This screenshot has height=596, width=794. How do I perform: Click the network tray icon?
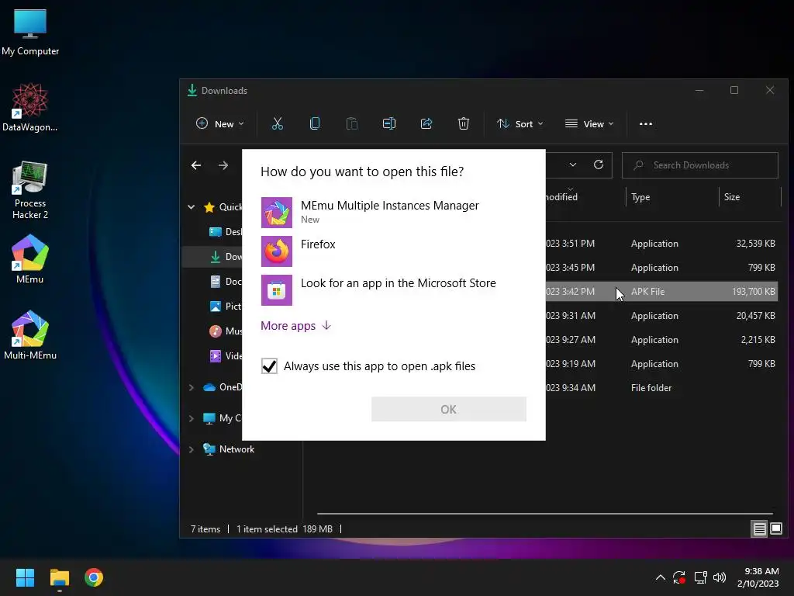pyautogui.click(x=700, y=577)
